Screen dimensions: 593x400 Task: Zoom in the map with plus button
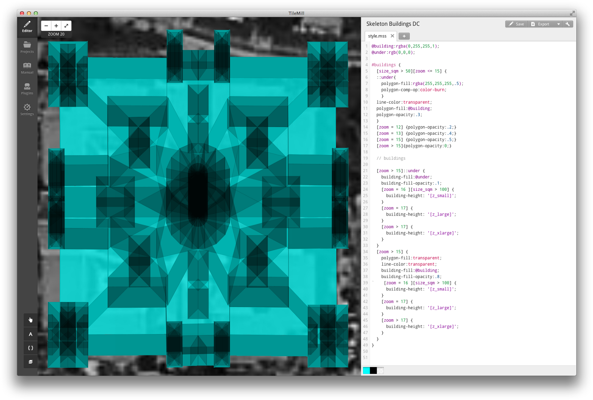(x=56, y=26)
